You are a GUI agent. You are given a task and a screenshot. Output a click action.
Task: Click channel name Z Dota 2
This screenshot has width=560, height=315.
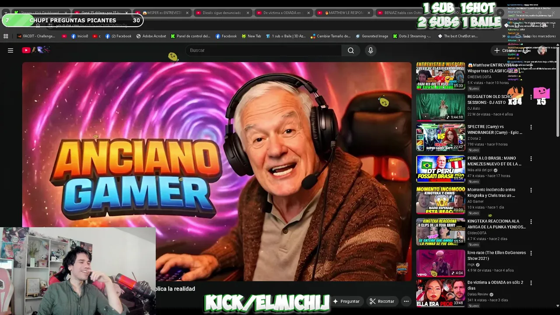point(474,139)
